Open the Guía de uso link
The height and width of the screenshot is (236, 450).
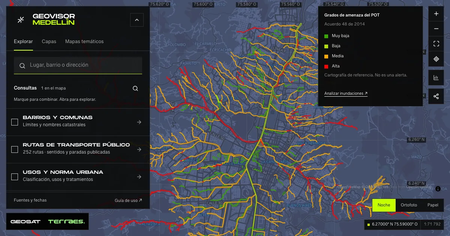coord(128,200)
